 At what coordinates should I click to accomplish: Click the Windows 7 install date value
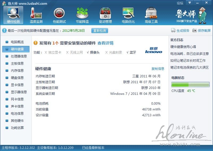coord(135,94)
